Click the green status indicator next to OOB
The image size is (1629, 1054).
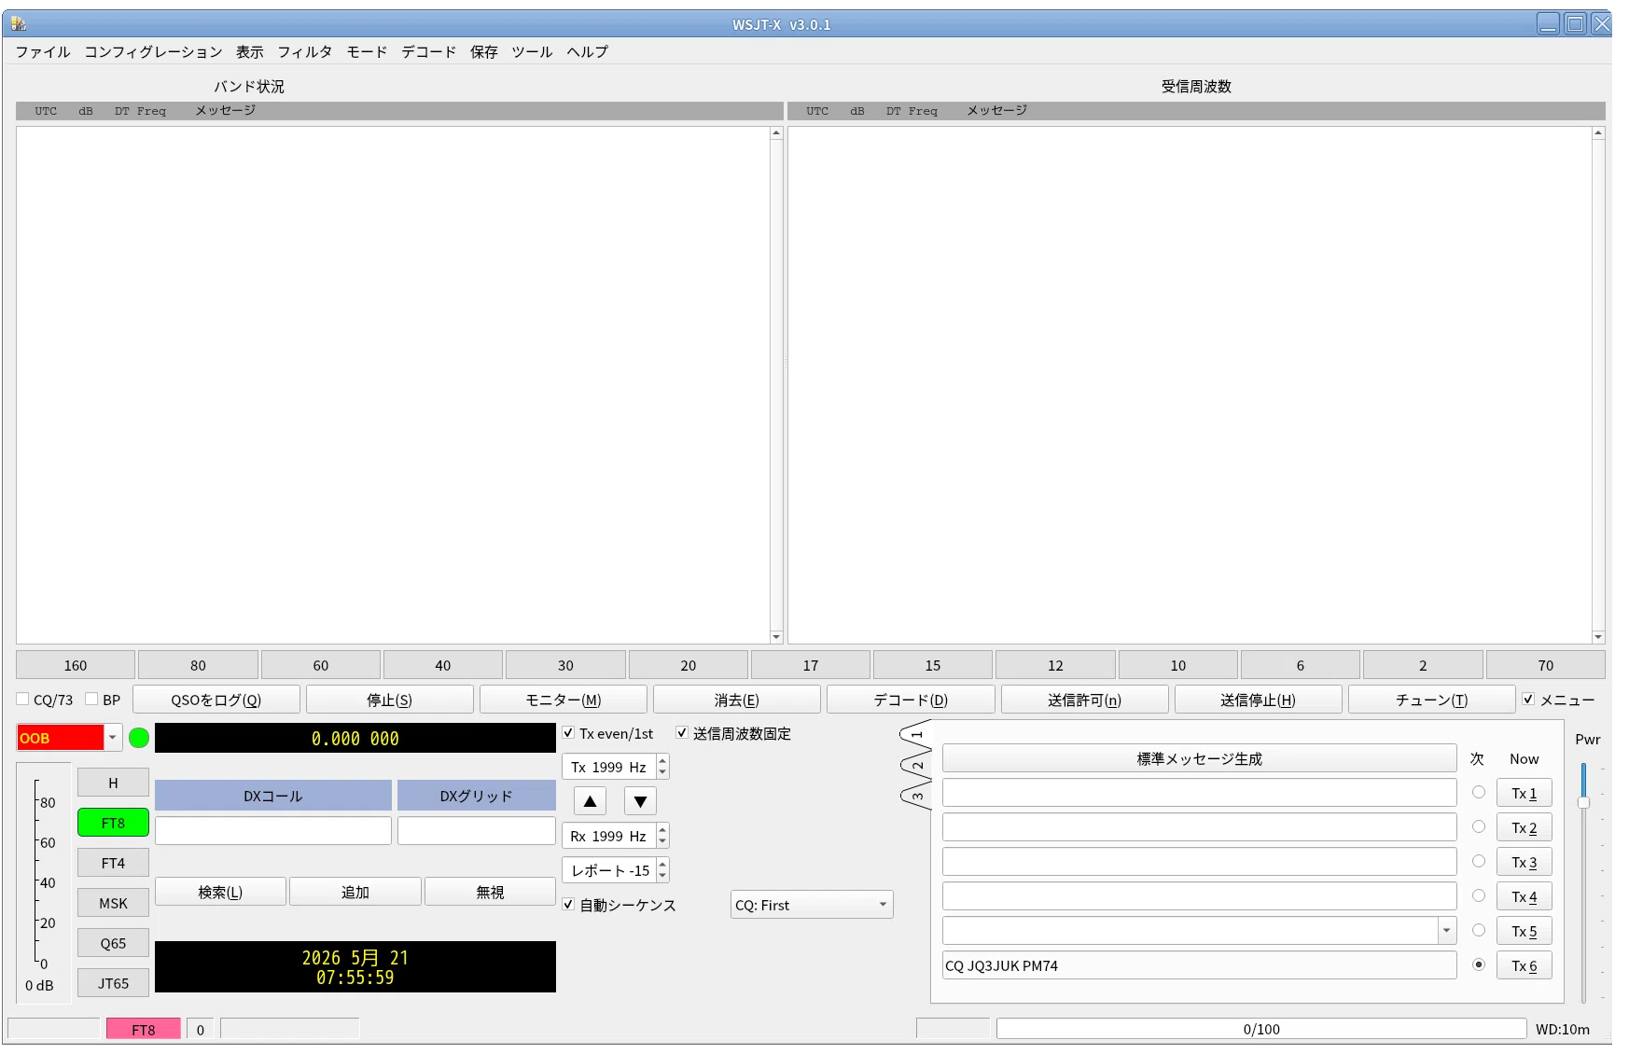point(139,738)
